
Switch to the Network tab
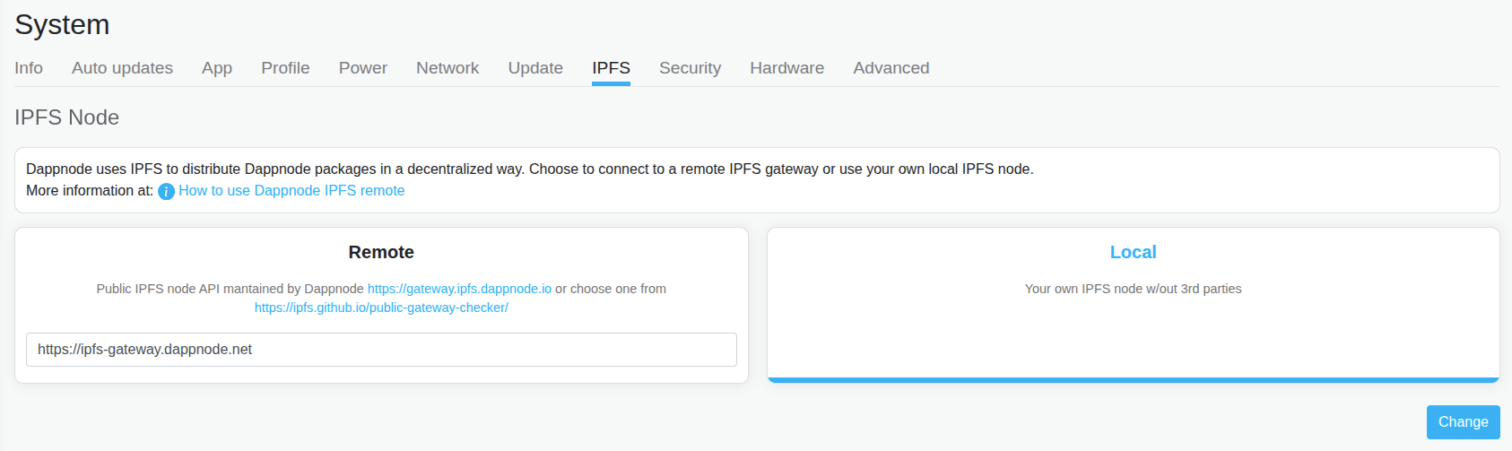pyautogui.click(x=448, y=68)
